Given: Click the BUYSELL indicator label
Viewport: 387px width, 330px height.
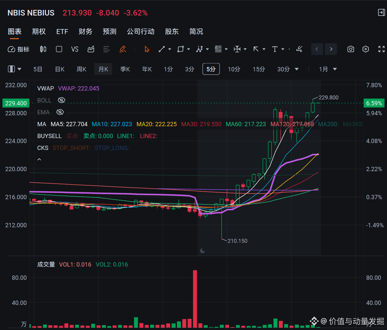Looking at the screenshot, I should point(49,136).
